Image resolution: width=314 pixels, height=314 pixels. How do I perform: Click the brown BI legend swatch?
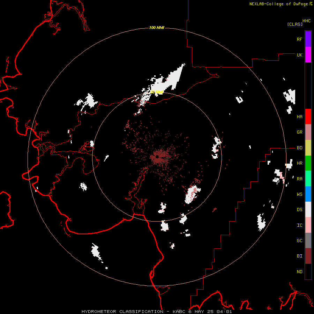tap(308, 256)
